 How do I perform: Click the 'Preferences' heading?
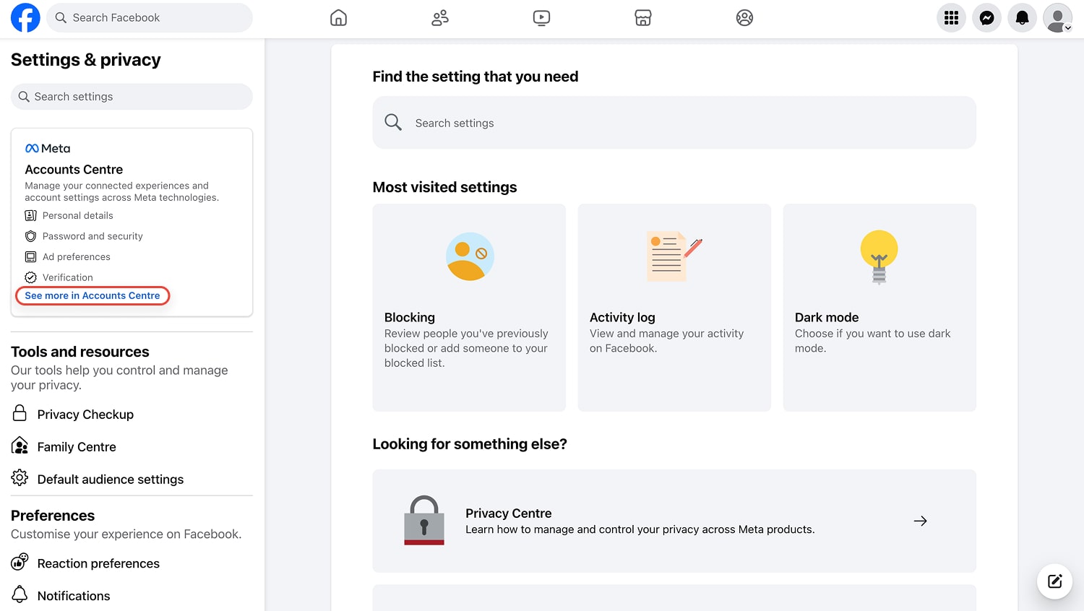click(53, 516)
